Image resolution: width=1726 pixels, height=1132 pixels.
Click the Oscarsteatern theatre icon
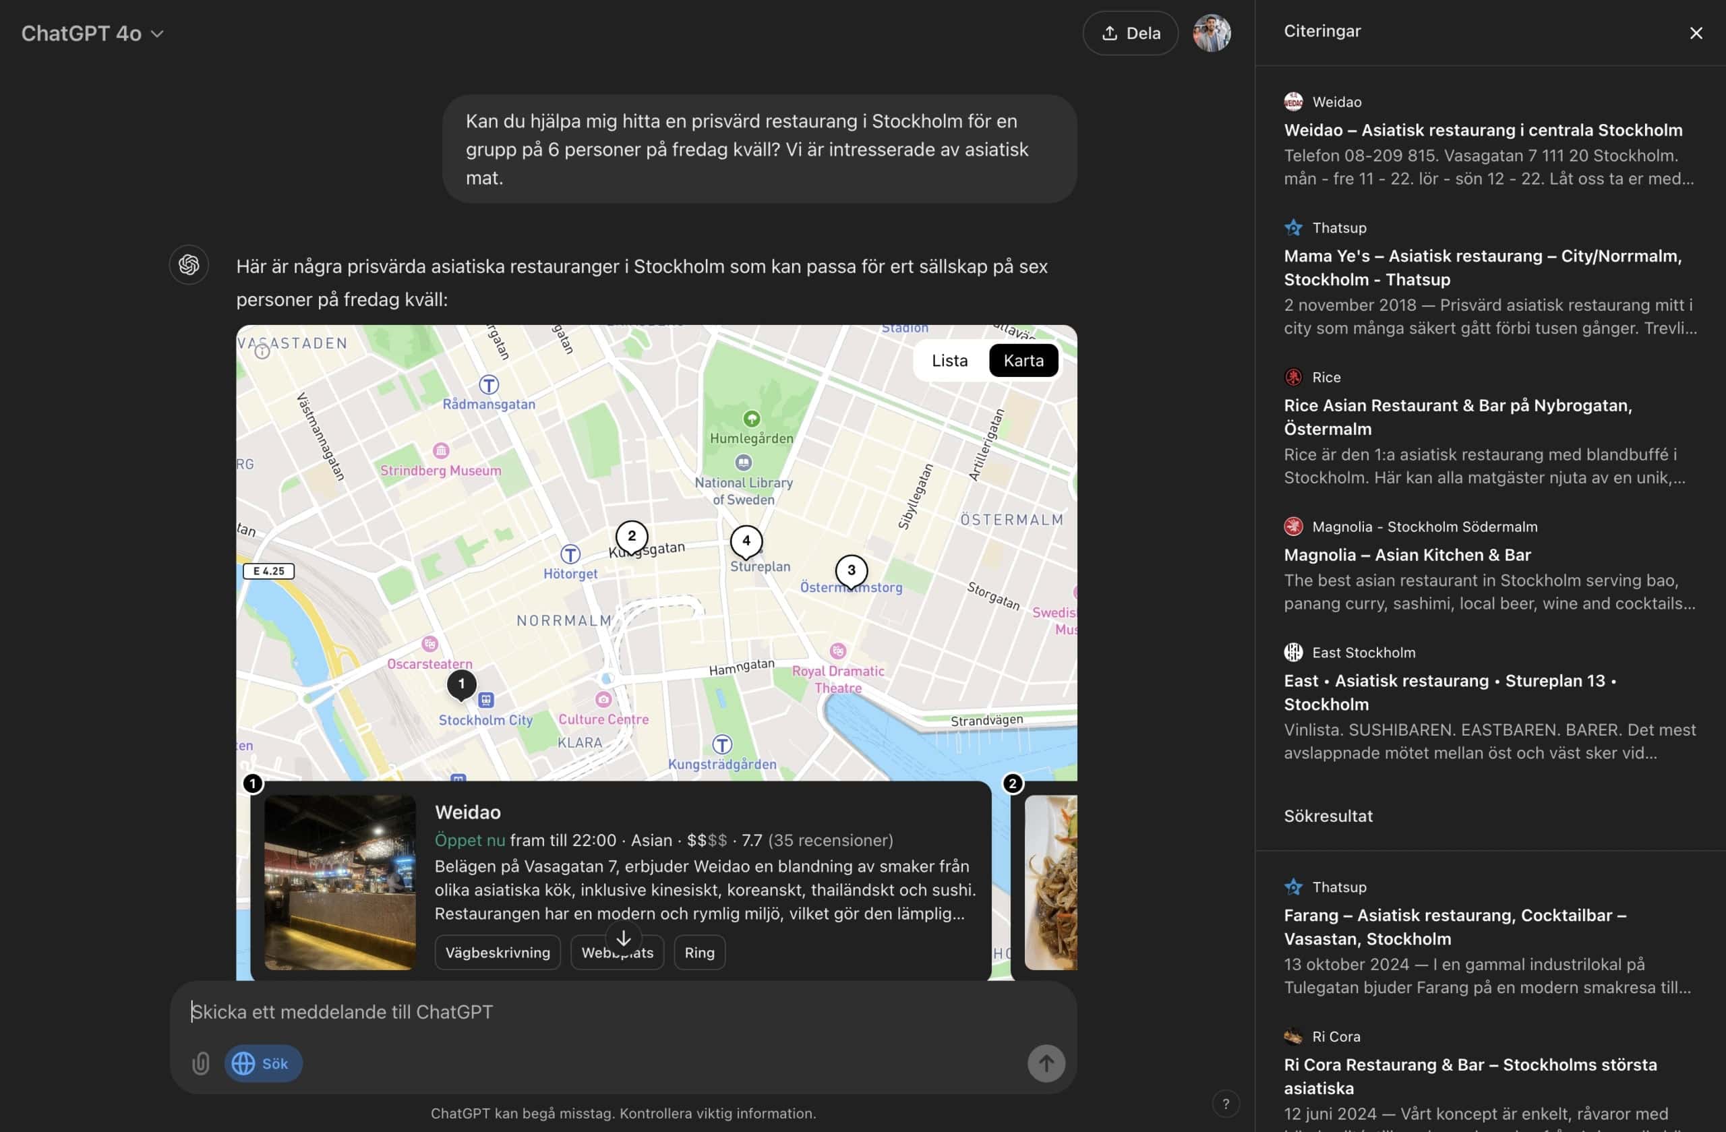tap(430, 644)
